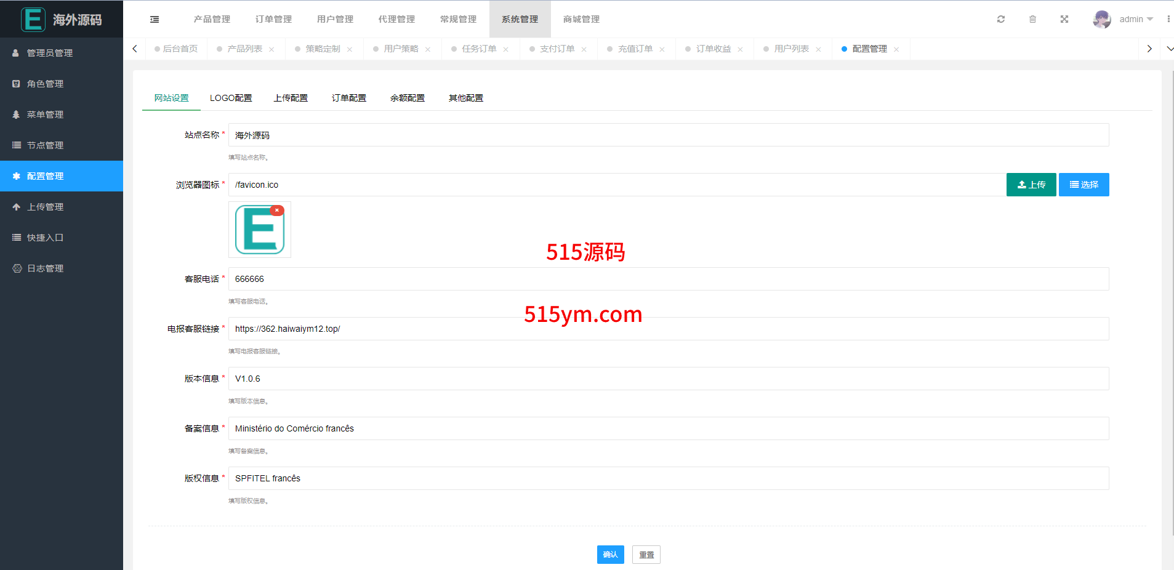Image resolution: width=1174 pixels, height=570 pixels.
Task: Open the 订单管理 top menu
Action: [273, 19]
